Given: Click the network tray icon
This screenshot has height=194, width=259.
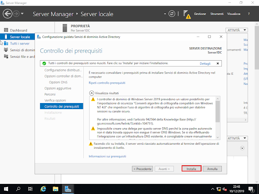Looking at the screenshot, I should point(219,189).
